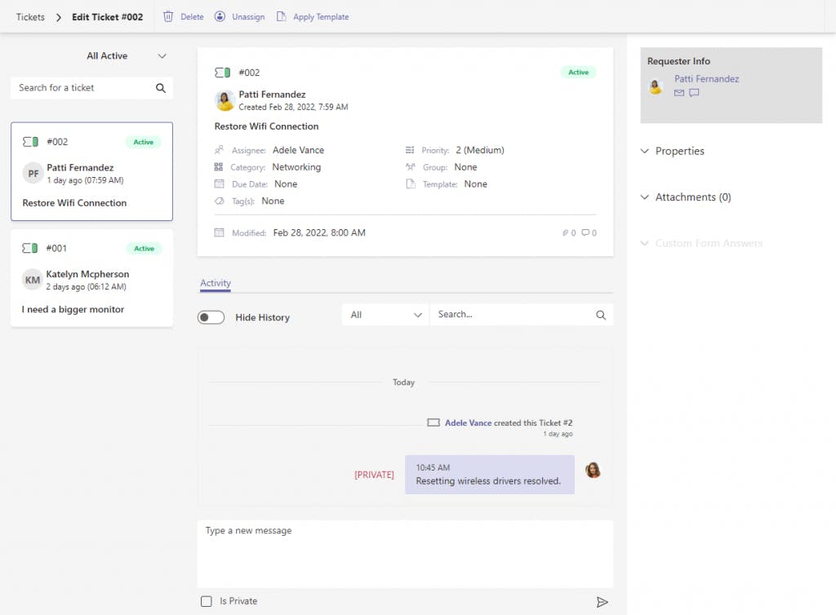Screen dimensions: 836x615
Task: Click the Group icon
Action: [410, 166]
